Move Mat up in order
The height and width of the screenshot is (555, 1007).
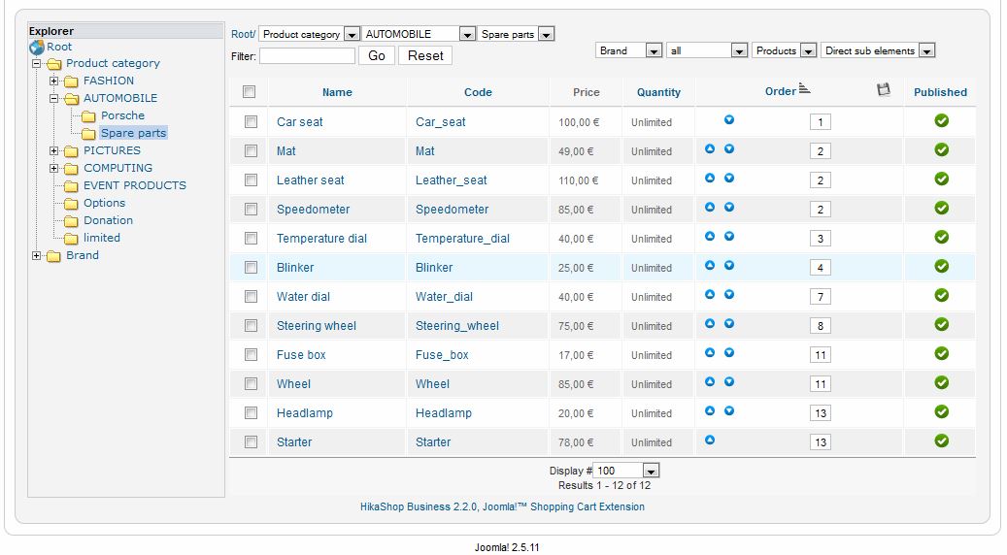point(710,148)
